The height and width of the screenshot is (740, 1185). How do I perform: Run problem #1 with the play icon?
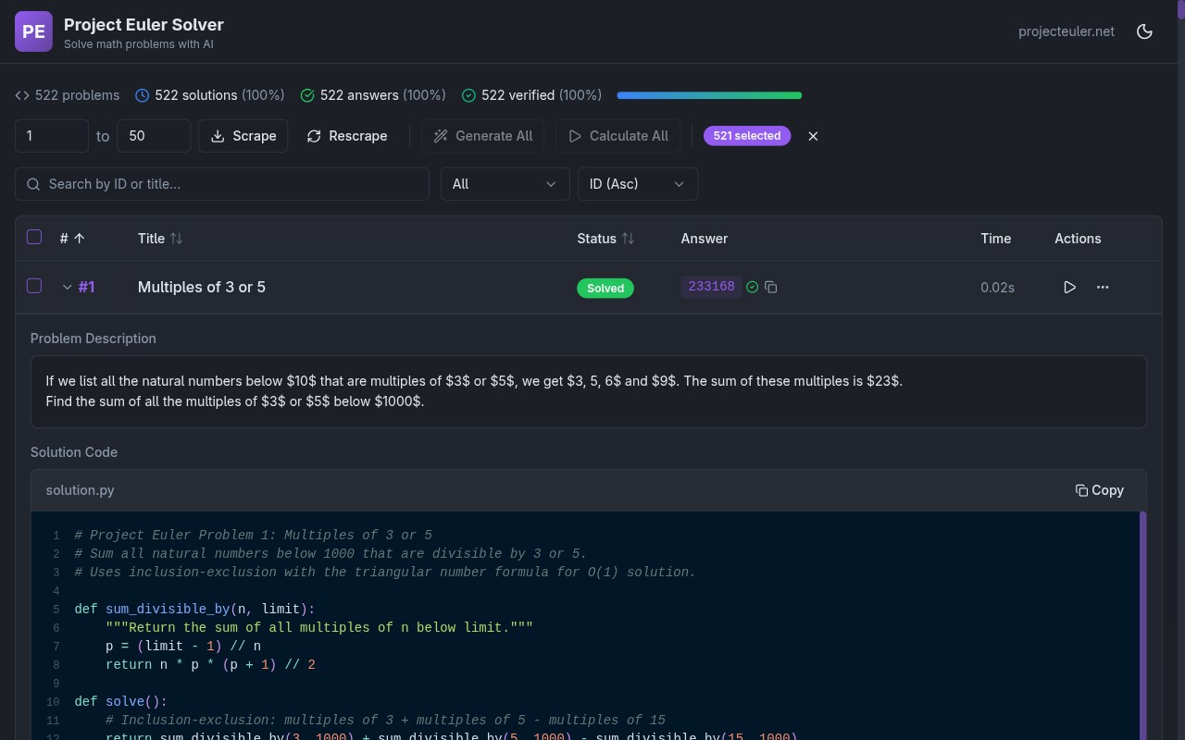click(1069, 288)
